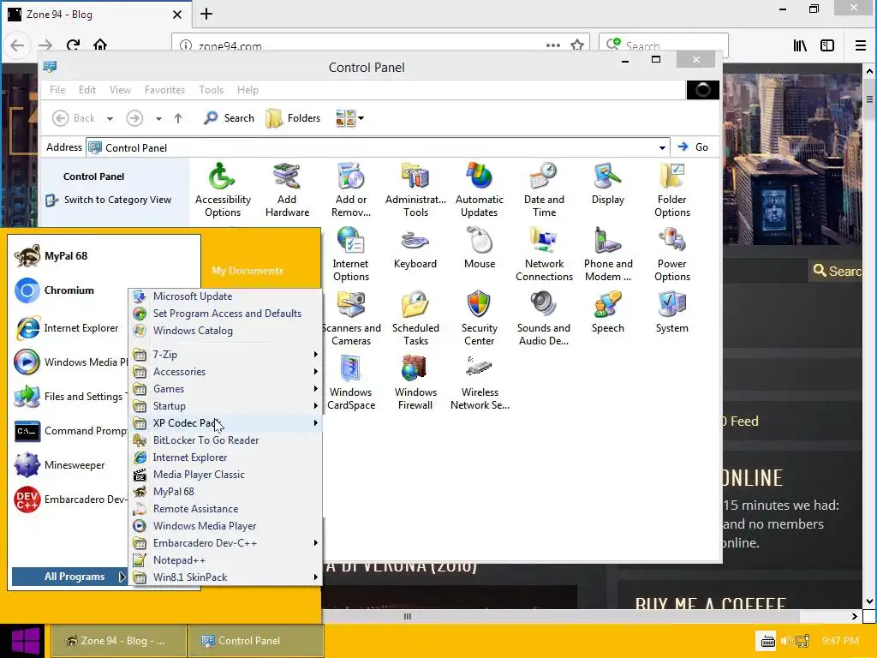This screenshot has width=877, height=658.
Task: Open Windows CardSpace icon
Action: [351, 383]
